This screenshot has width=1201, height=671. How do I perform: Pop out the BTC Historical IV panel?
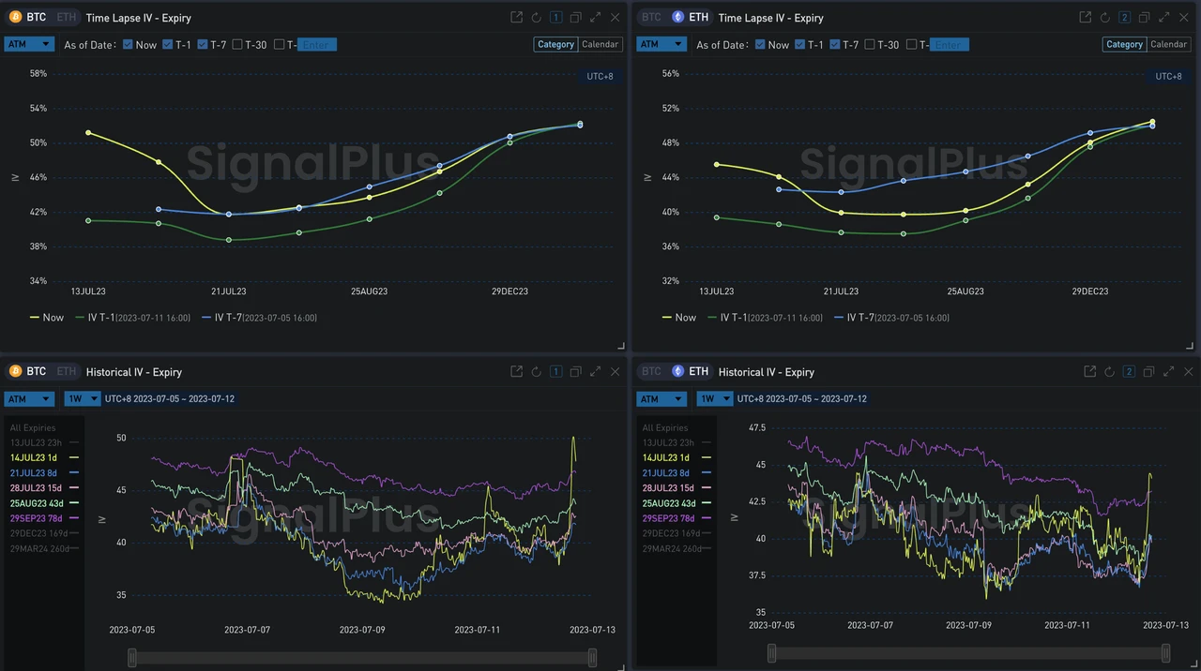click(516, 372)
